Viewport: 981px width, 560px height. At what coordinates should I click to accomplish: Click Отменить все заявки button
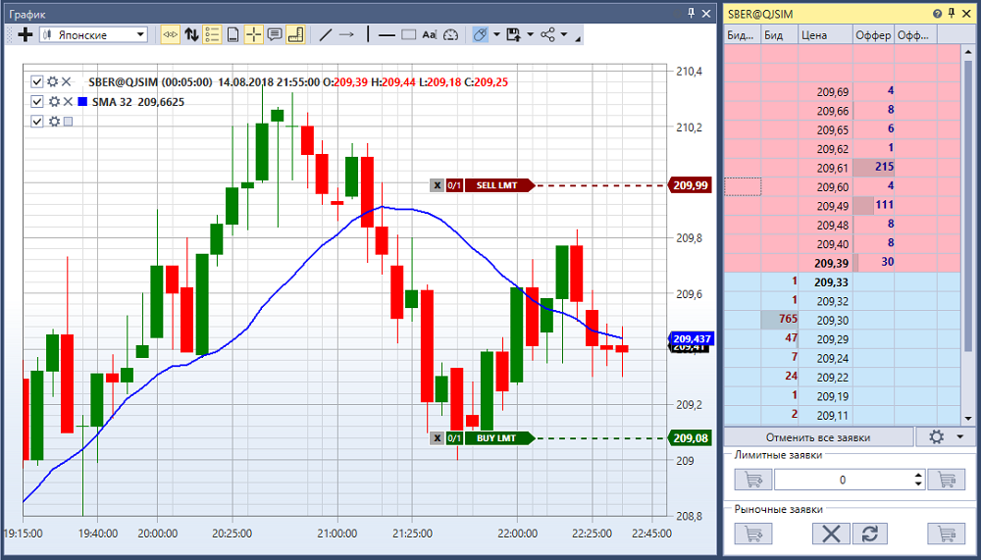(x=818, y=437)
